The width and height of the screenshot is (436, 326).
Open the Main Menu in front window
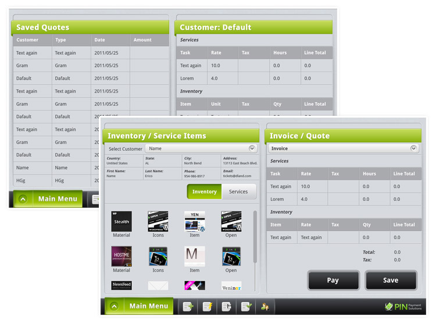pos(149,306)
